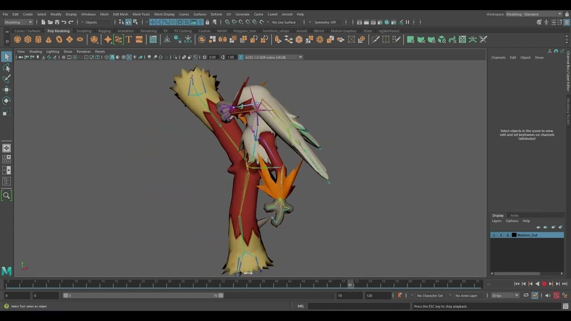Viewport: 571px width, 321px height.
Task: Select the Select Tool arrow in the left toolbox
Action: 6,57
